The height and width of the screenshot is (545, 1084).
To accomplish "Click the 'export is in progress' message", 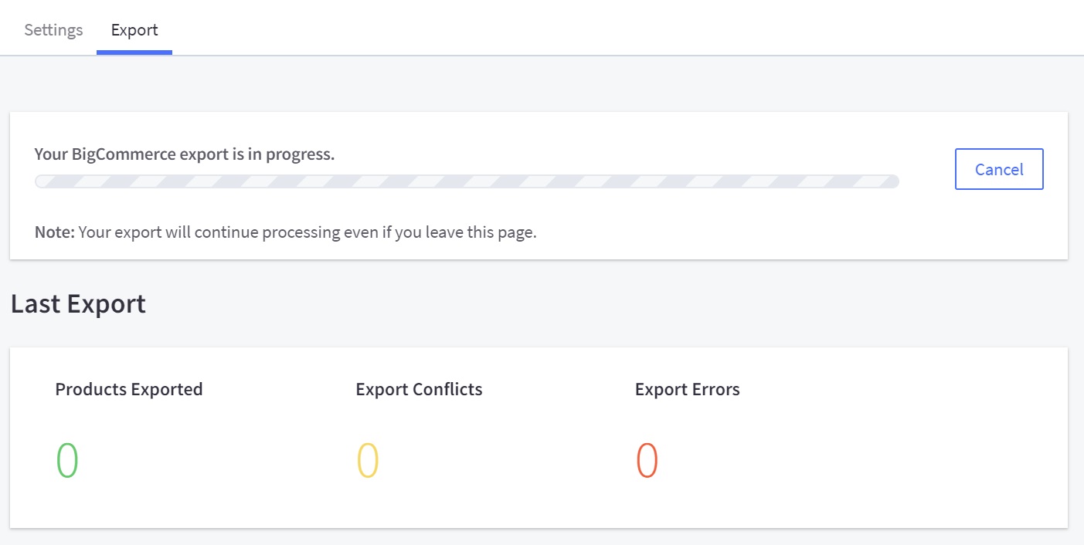I will click(185, 154).
